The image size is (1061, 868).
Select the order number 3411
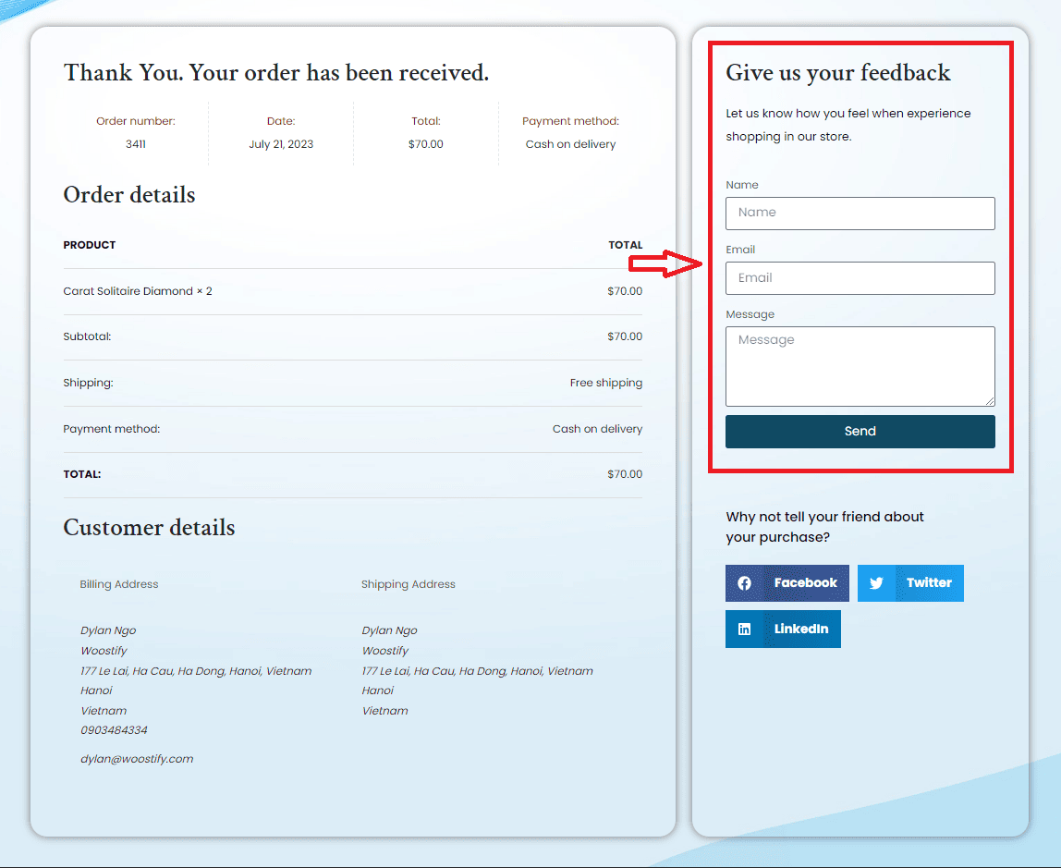135,144
